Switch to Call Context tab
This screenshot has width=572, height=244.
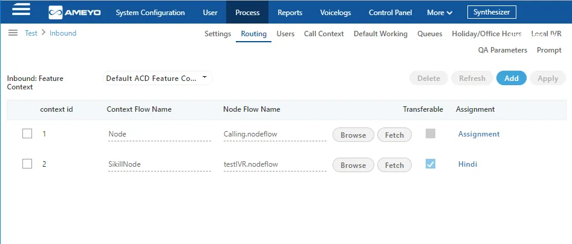point(324,34)
